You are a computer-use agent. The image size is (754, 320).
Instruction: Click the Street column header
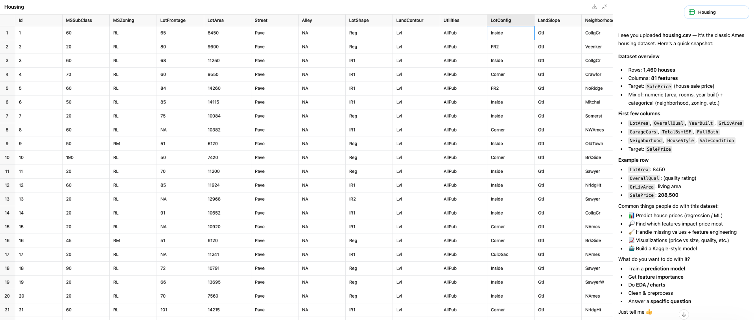(275, 20)
